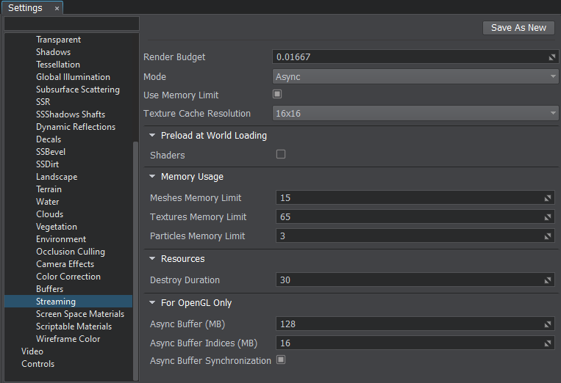This screenshot has width=561, height=383.
Task: Select SSDirt in the settings tree
Action: [47, 164]
